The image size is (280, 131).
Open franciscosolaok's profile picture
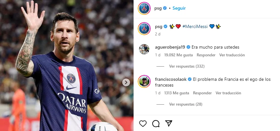[x=144, y=81]
